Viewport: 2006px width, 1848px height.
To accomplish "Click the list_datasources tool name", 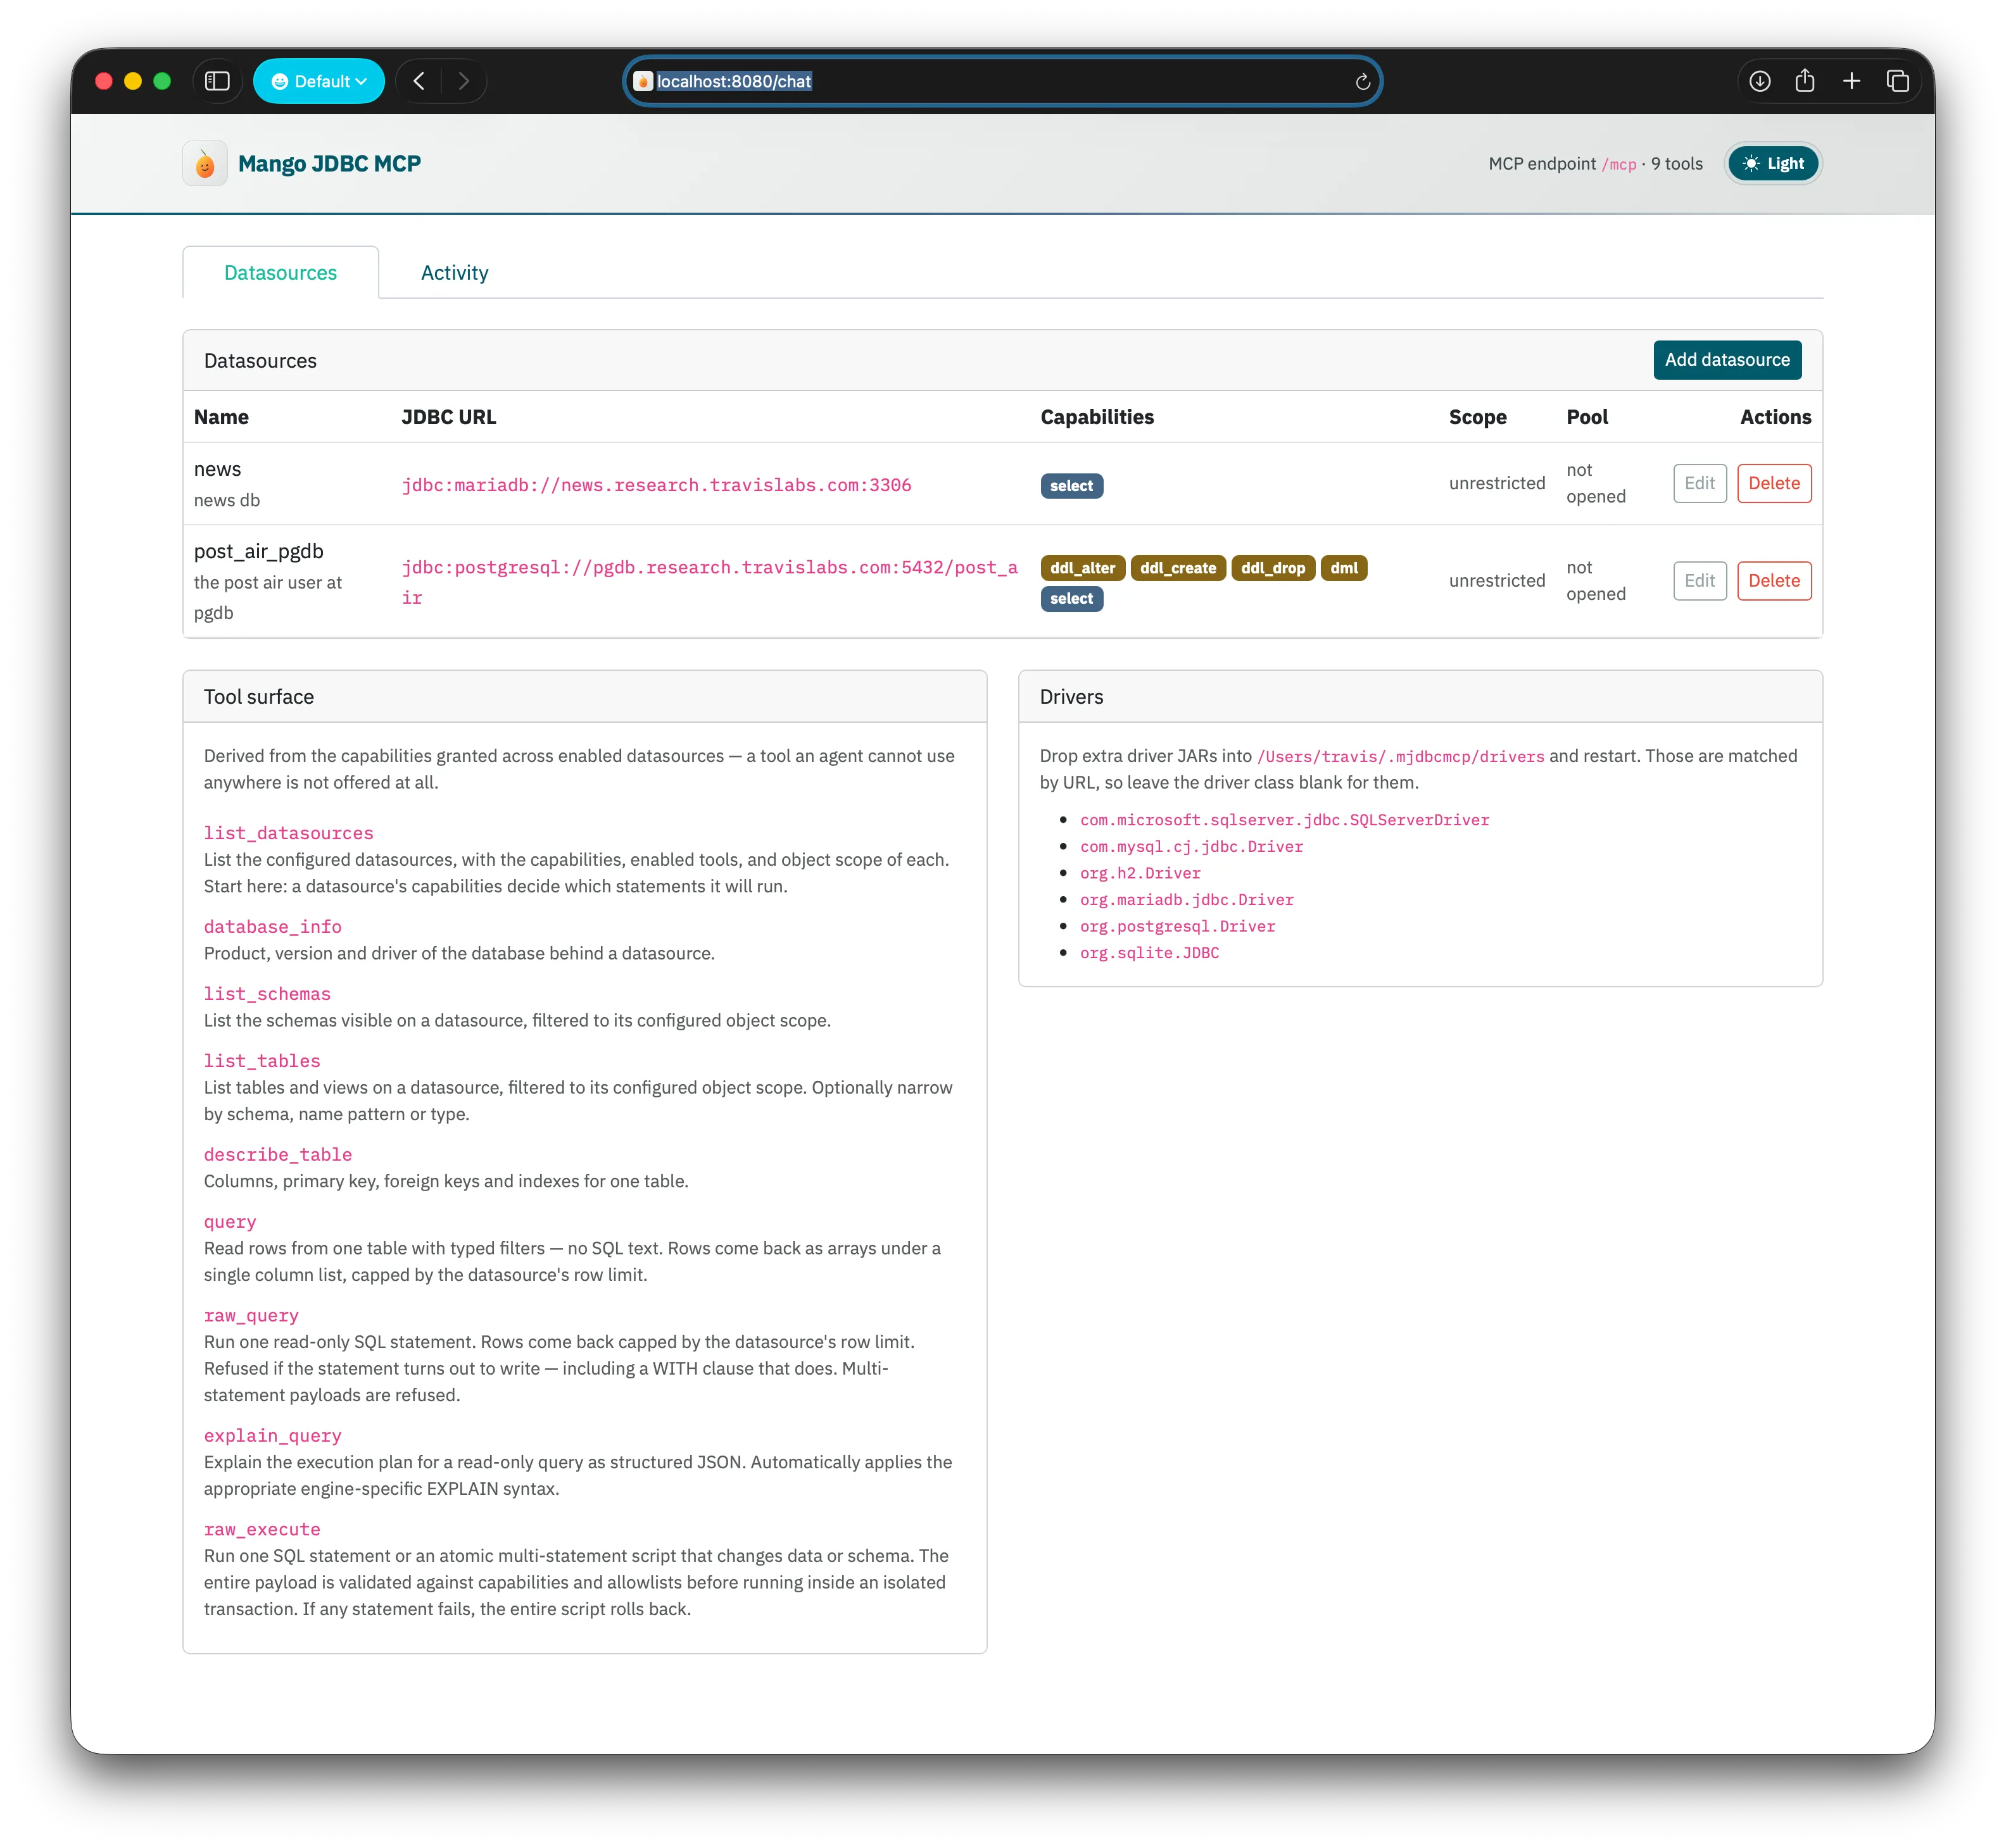I will [288, 833].
